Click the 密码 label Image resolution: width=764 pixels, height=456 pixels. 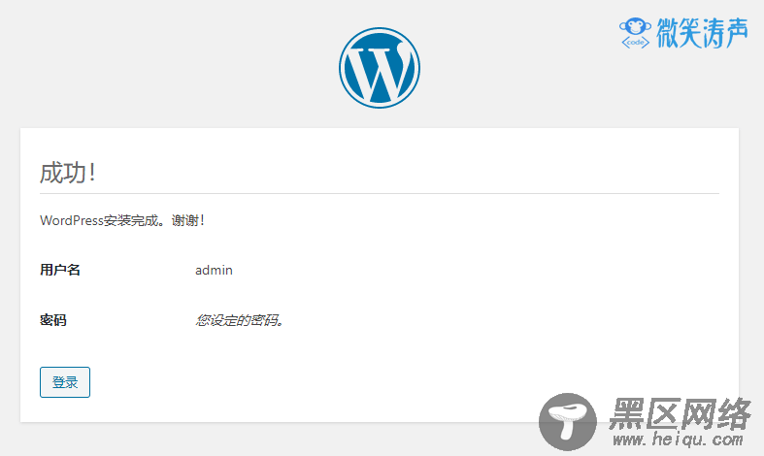pos(53,320)
